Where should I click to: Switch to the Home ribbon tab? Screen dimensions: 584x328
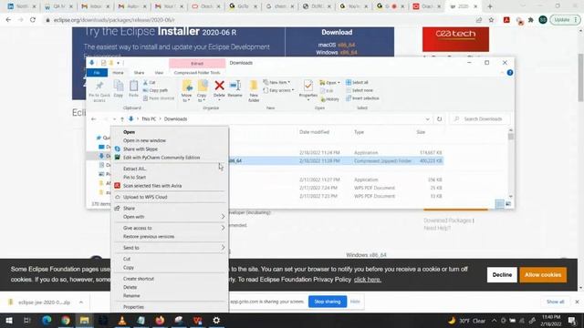(118, 73)
